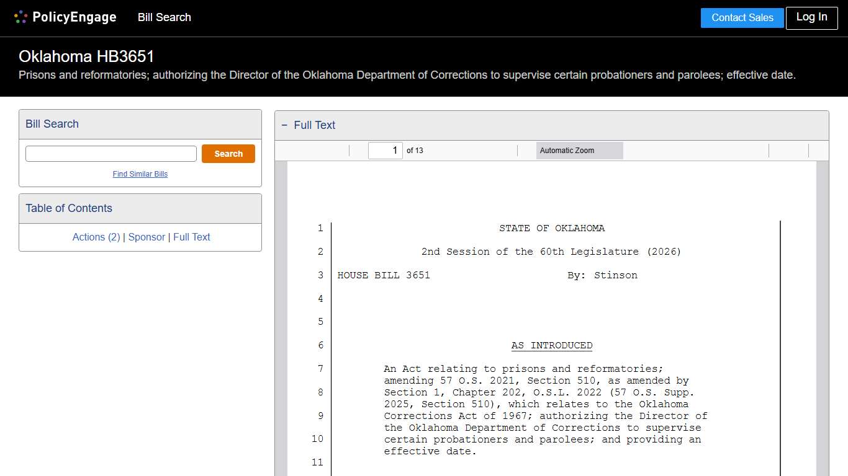Click the PolicyEngage wordmark in the header
Viewport: 848px width, 476px height.
(73, 17)
